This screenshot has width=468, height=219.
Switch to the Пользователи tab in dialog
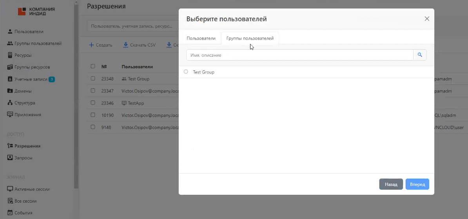201,38
